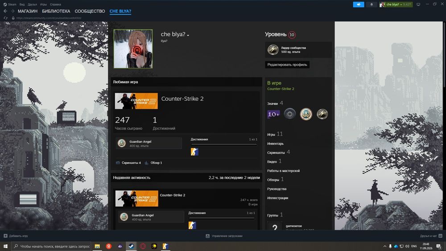Image resolution: width=446 pixels, height=251 pixels.
Task: Click the Counter-Strike 2 title under Favorite game
Action: pyautogui.click(x=182, y=99)
